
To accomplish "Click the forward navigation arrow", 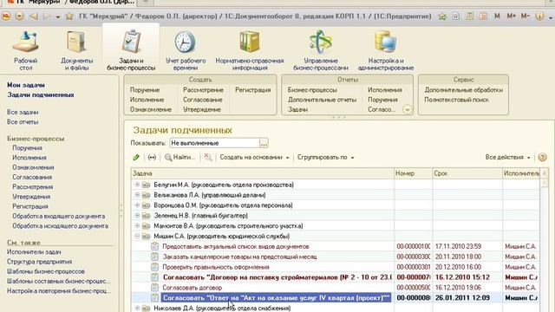I will [x=47, y=16].
